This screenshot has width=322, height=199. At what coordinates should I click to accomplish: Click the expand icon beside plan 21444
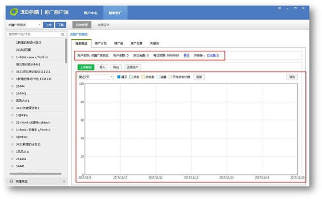tap(12, 86)
